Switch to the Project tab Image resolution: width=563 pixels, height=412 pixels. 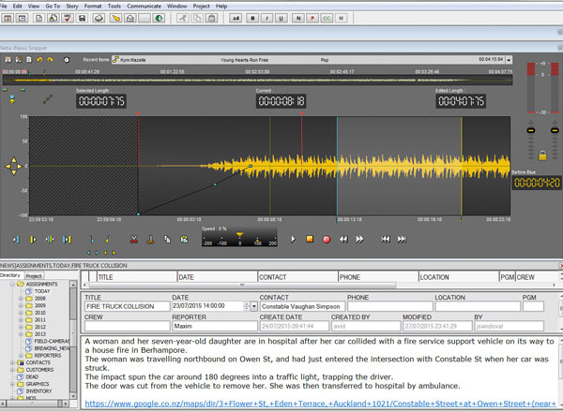pos(34,275)
